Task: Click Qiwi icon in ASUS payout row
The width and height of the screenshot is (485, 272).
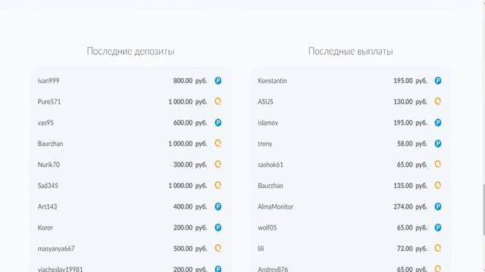Action: point(438,101)
